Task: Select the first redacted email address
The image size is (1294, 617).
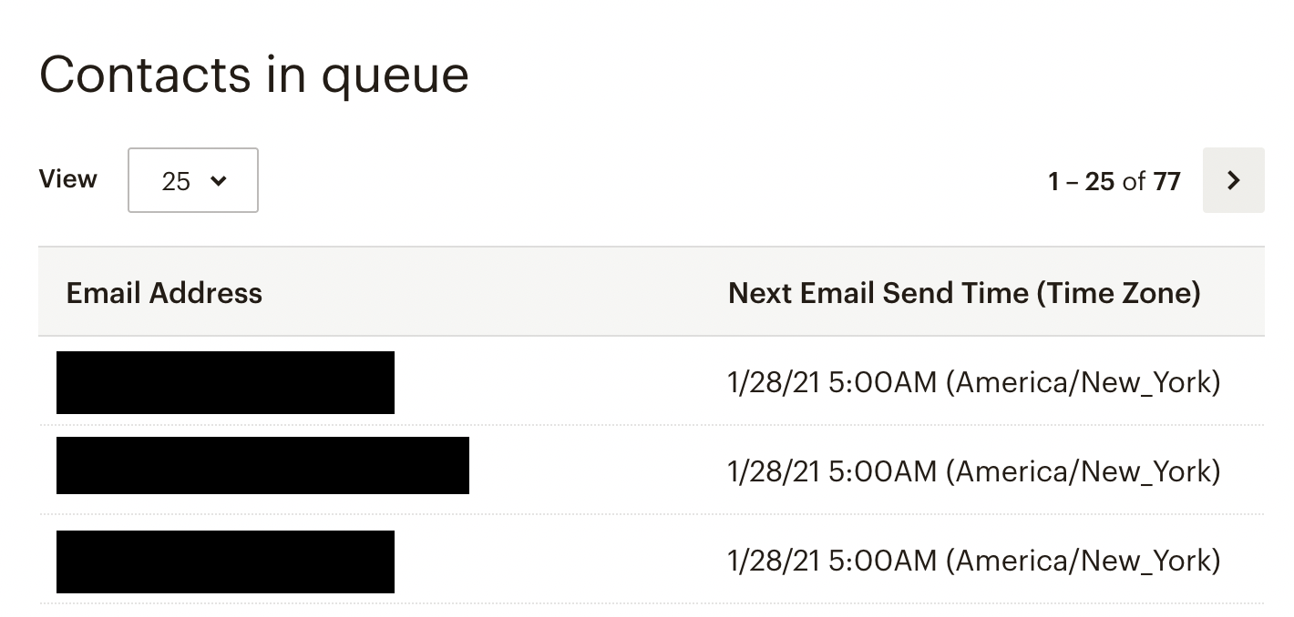Action: coord(225,382)
